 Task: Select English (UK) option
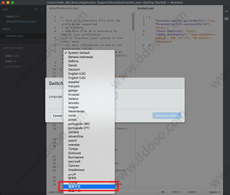[89, 74]
